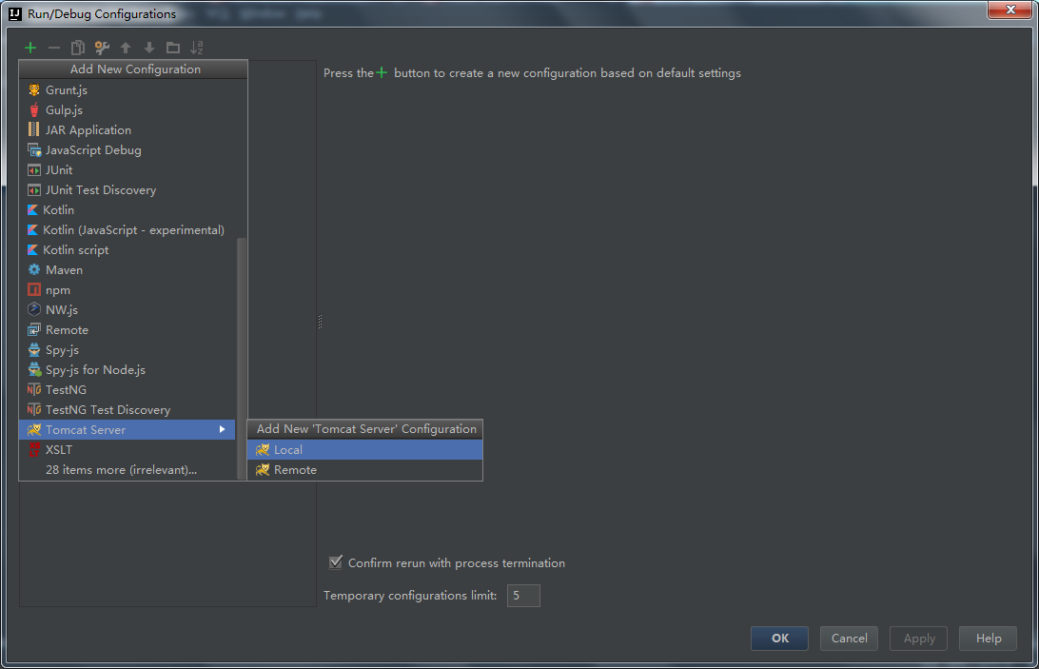Screen dimensions: 1039x669
Task: Click the Create New Folder icon
Action: (173, 48)
